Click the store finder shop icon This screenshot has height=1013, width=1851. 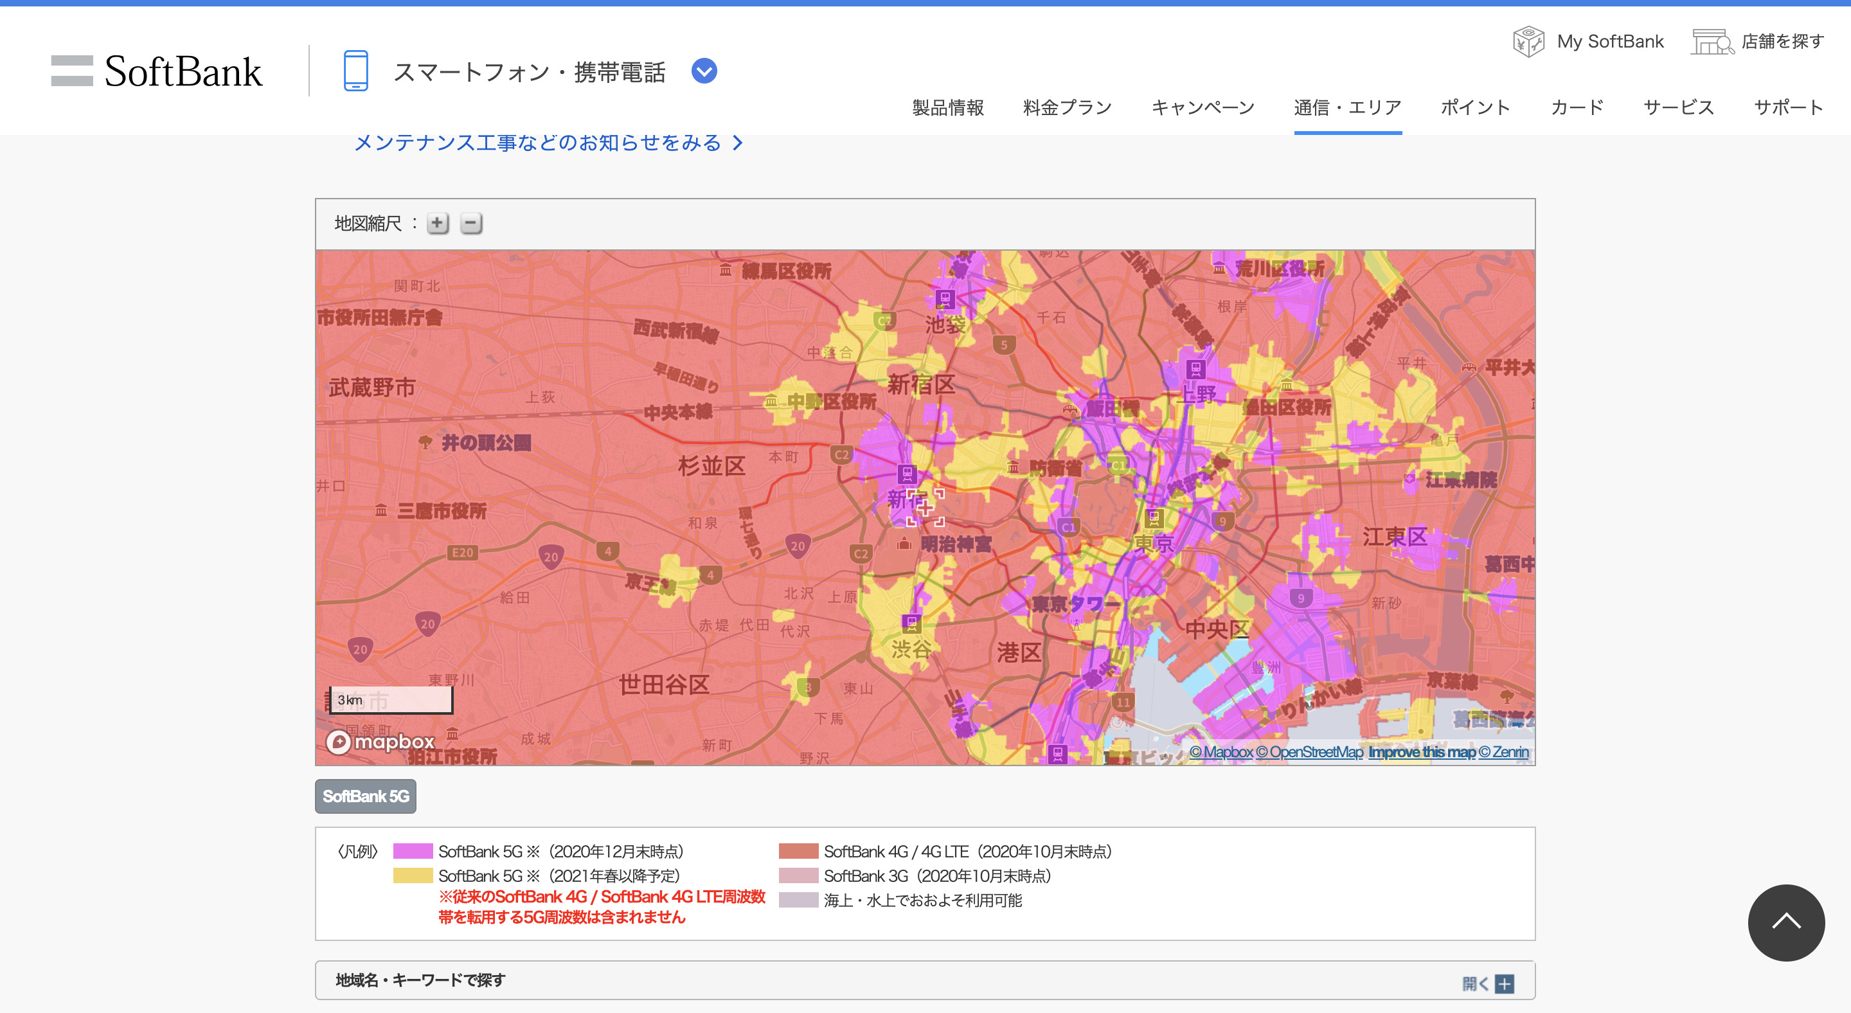1712,42
